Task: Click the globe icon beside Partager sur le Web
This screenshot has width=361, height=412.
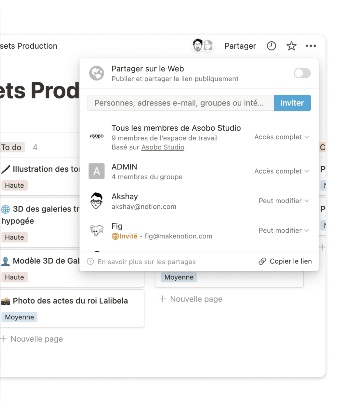Action: (x=97, y=73)
